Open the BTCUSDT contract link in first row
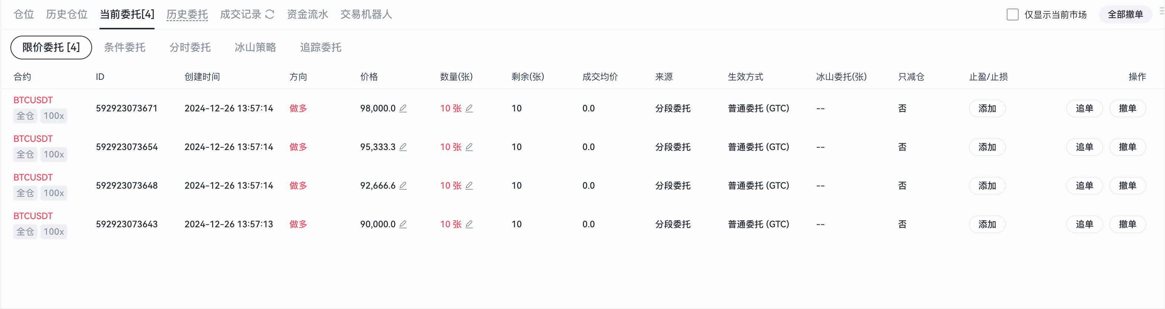Viewport: 1165px width, 309px height. coord(33,100)
